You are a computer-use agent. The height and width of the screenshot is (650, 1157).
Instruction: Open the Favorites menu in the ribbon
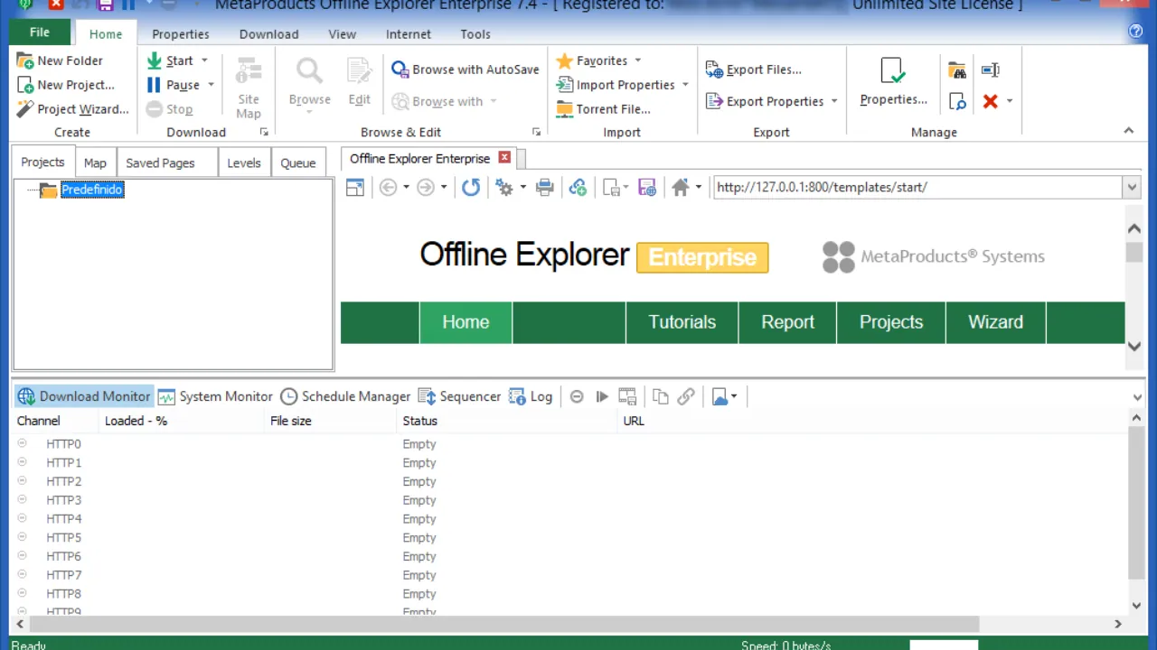[598, 60]
